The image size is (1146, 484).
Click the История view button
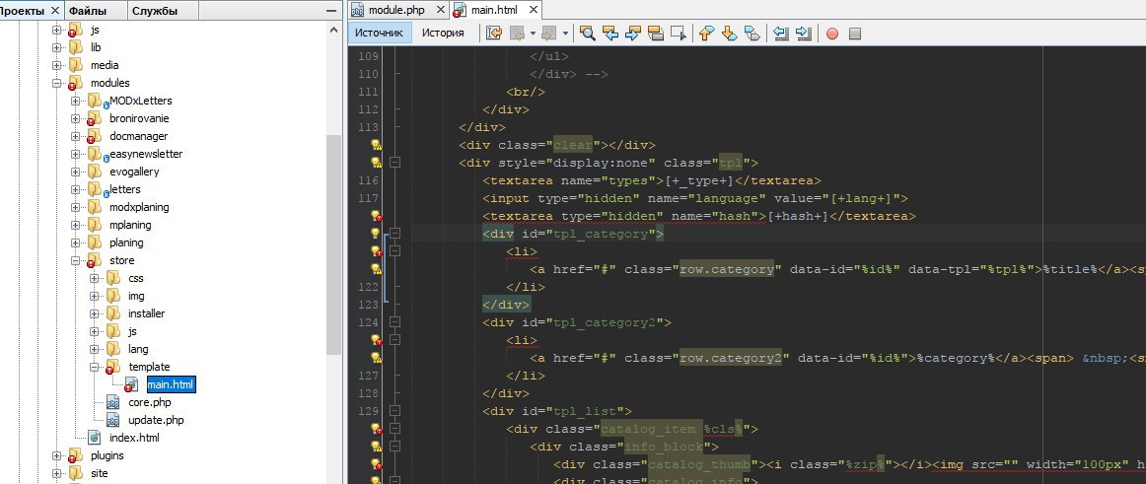coord(443,33)
